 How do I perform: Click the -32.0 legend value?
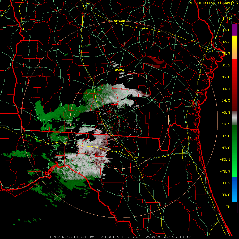225,136
